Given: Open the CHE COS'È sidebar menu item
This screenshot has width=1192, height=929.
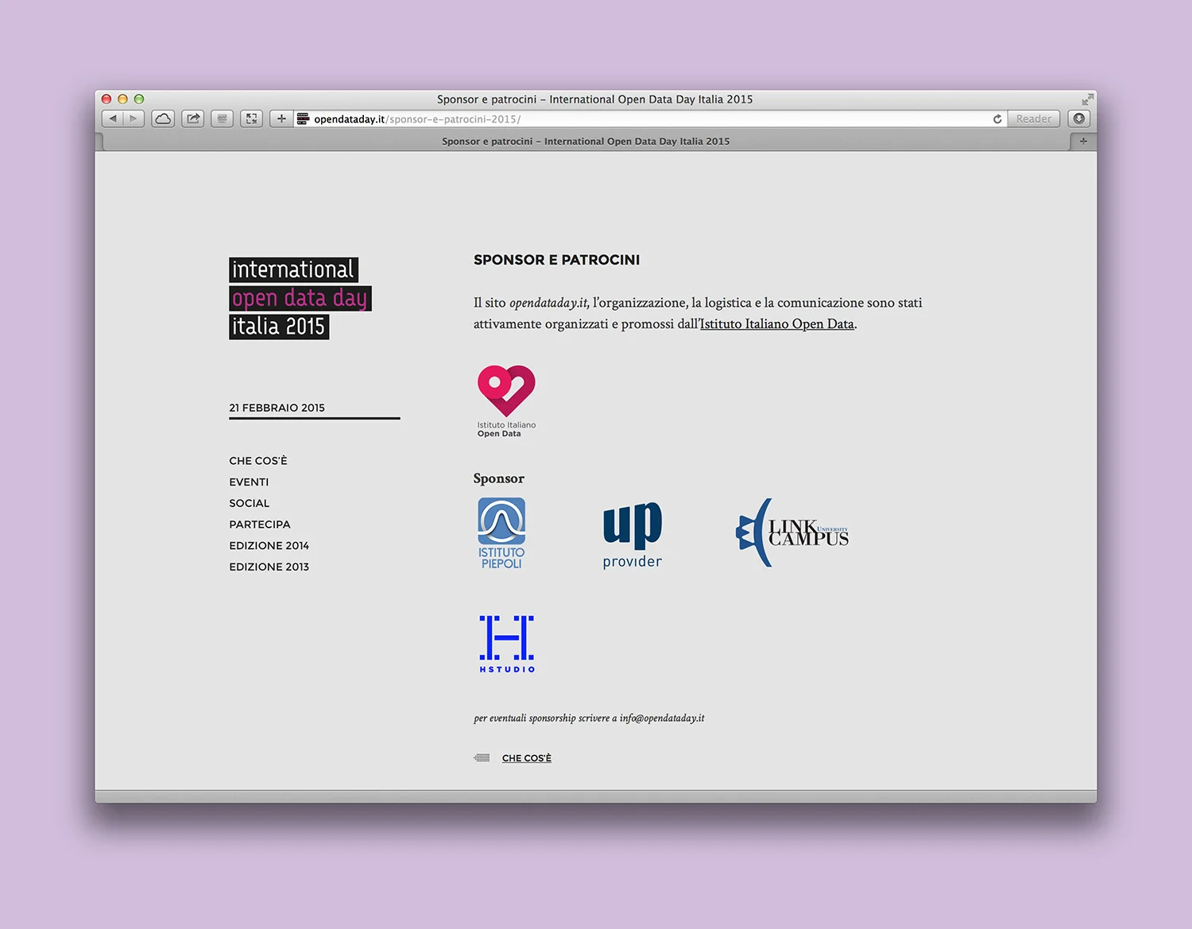Looking at the screenshot, I should 258,461.
